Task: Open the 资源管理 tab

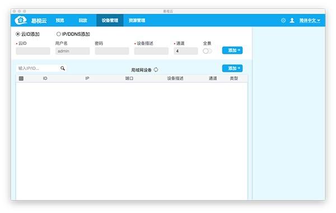Action: coord(137,20)
